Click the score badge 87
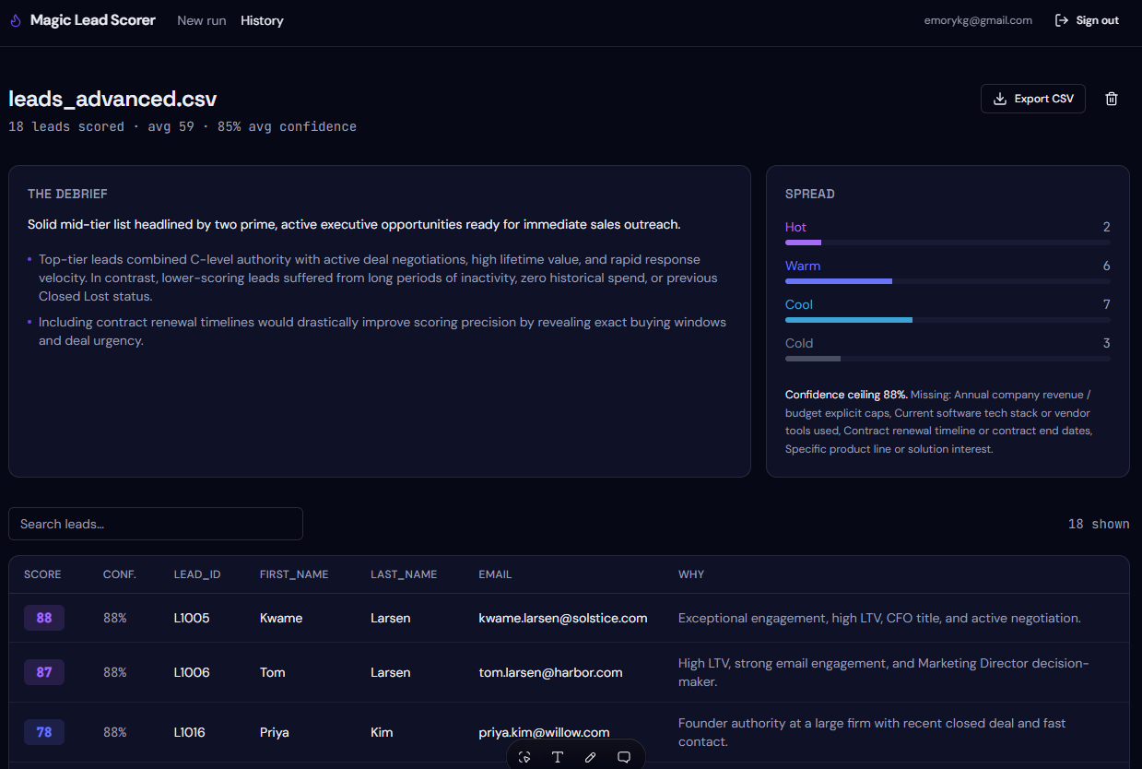This screenshot has width=1142, height=769. 44,672
